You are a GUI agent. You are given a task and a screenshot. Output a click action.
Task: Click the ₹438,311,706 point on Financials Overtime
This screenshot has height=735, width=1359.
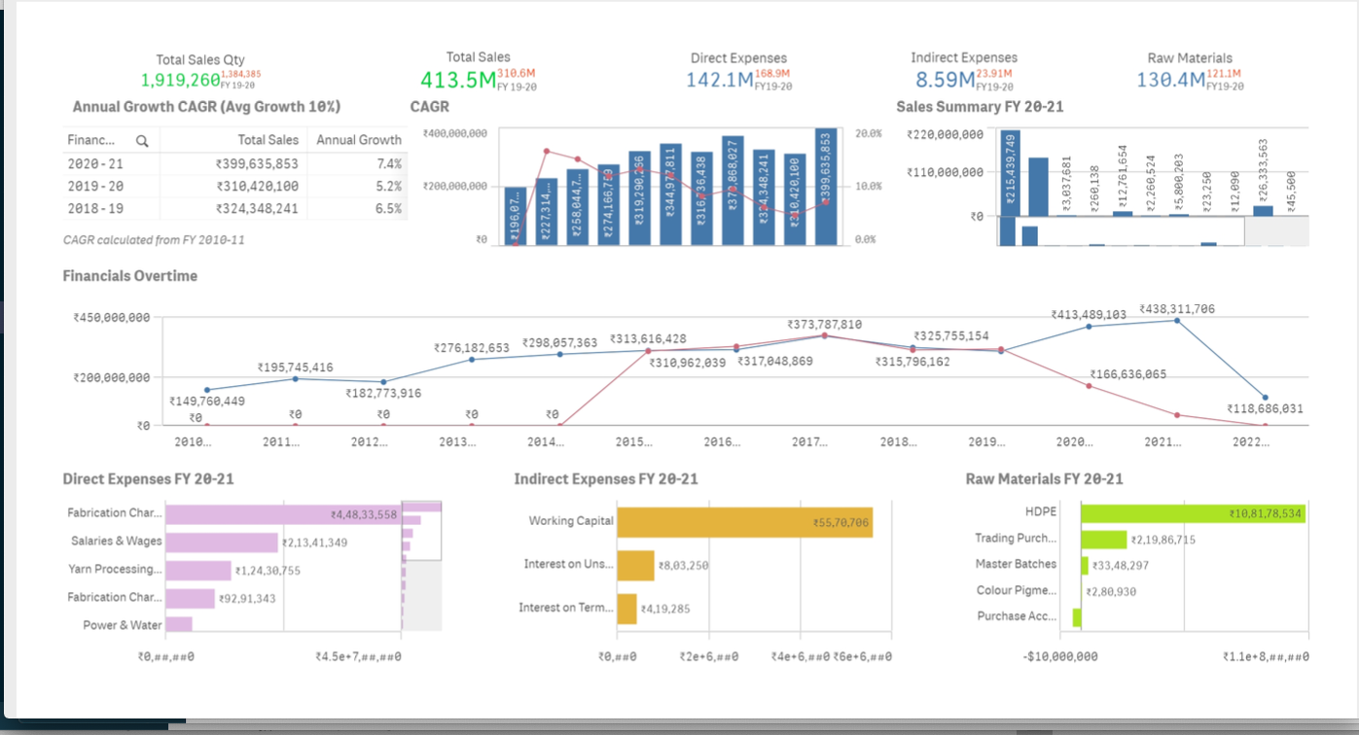pos(1177,320)
